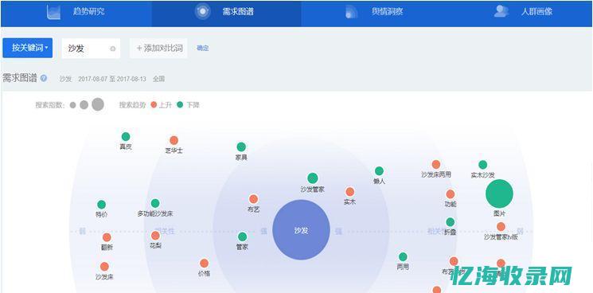The width and height of the screenshot is (593, 293).
Task: Select the 沙发管家 keyword node
Action: pos(312,178)
